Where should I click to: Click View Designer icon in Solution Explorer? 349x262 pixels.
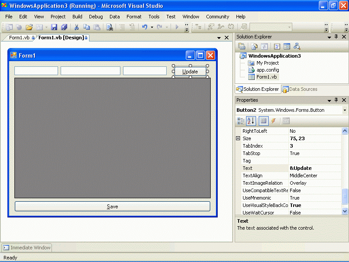click(x=287, y=46)
